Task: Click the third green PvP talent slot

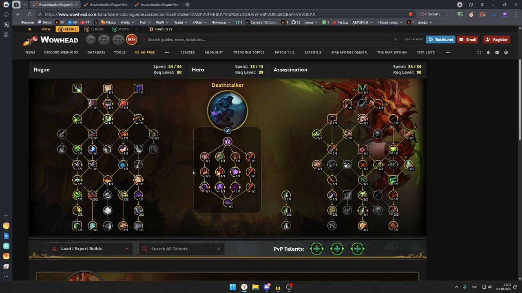Action: tap(358, 249)
